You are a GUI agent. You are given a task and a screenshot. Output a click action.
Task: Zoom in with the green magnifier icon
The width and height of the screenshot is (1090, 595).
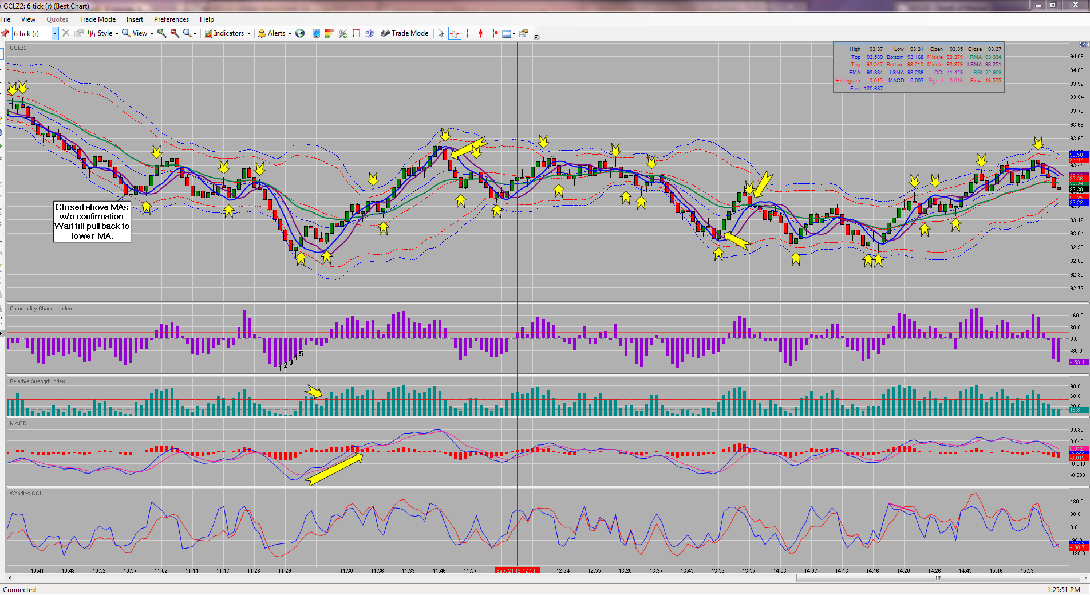click(x=162, y=33)
